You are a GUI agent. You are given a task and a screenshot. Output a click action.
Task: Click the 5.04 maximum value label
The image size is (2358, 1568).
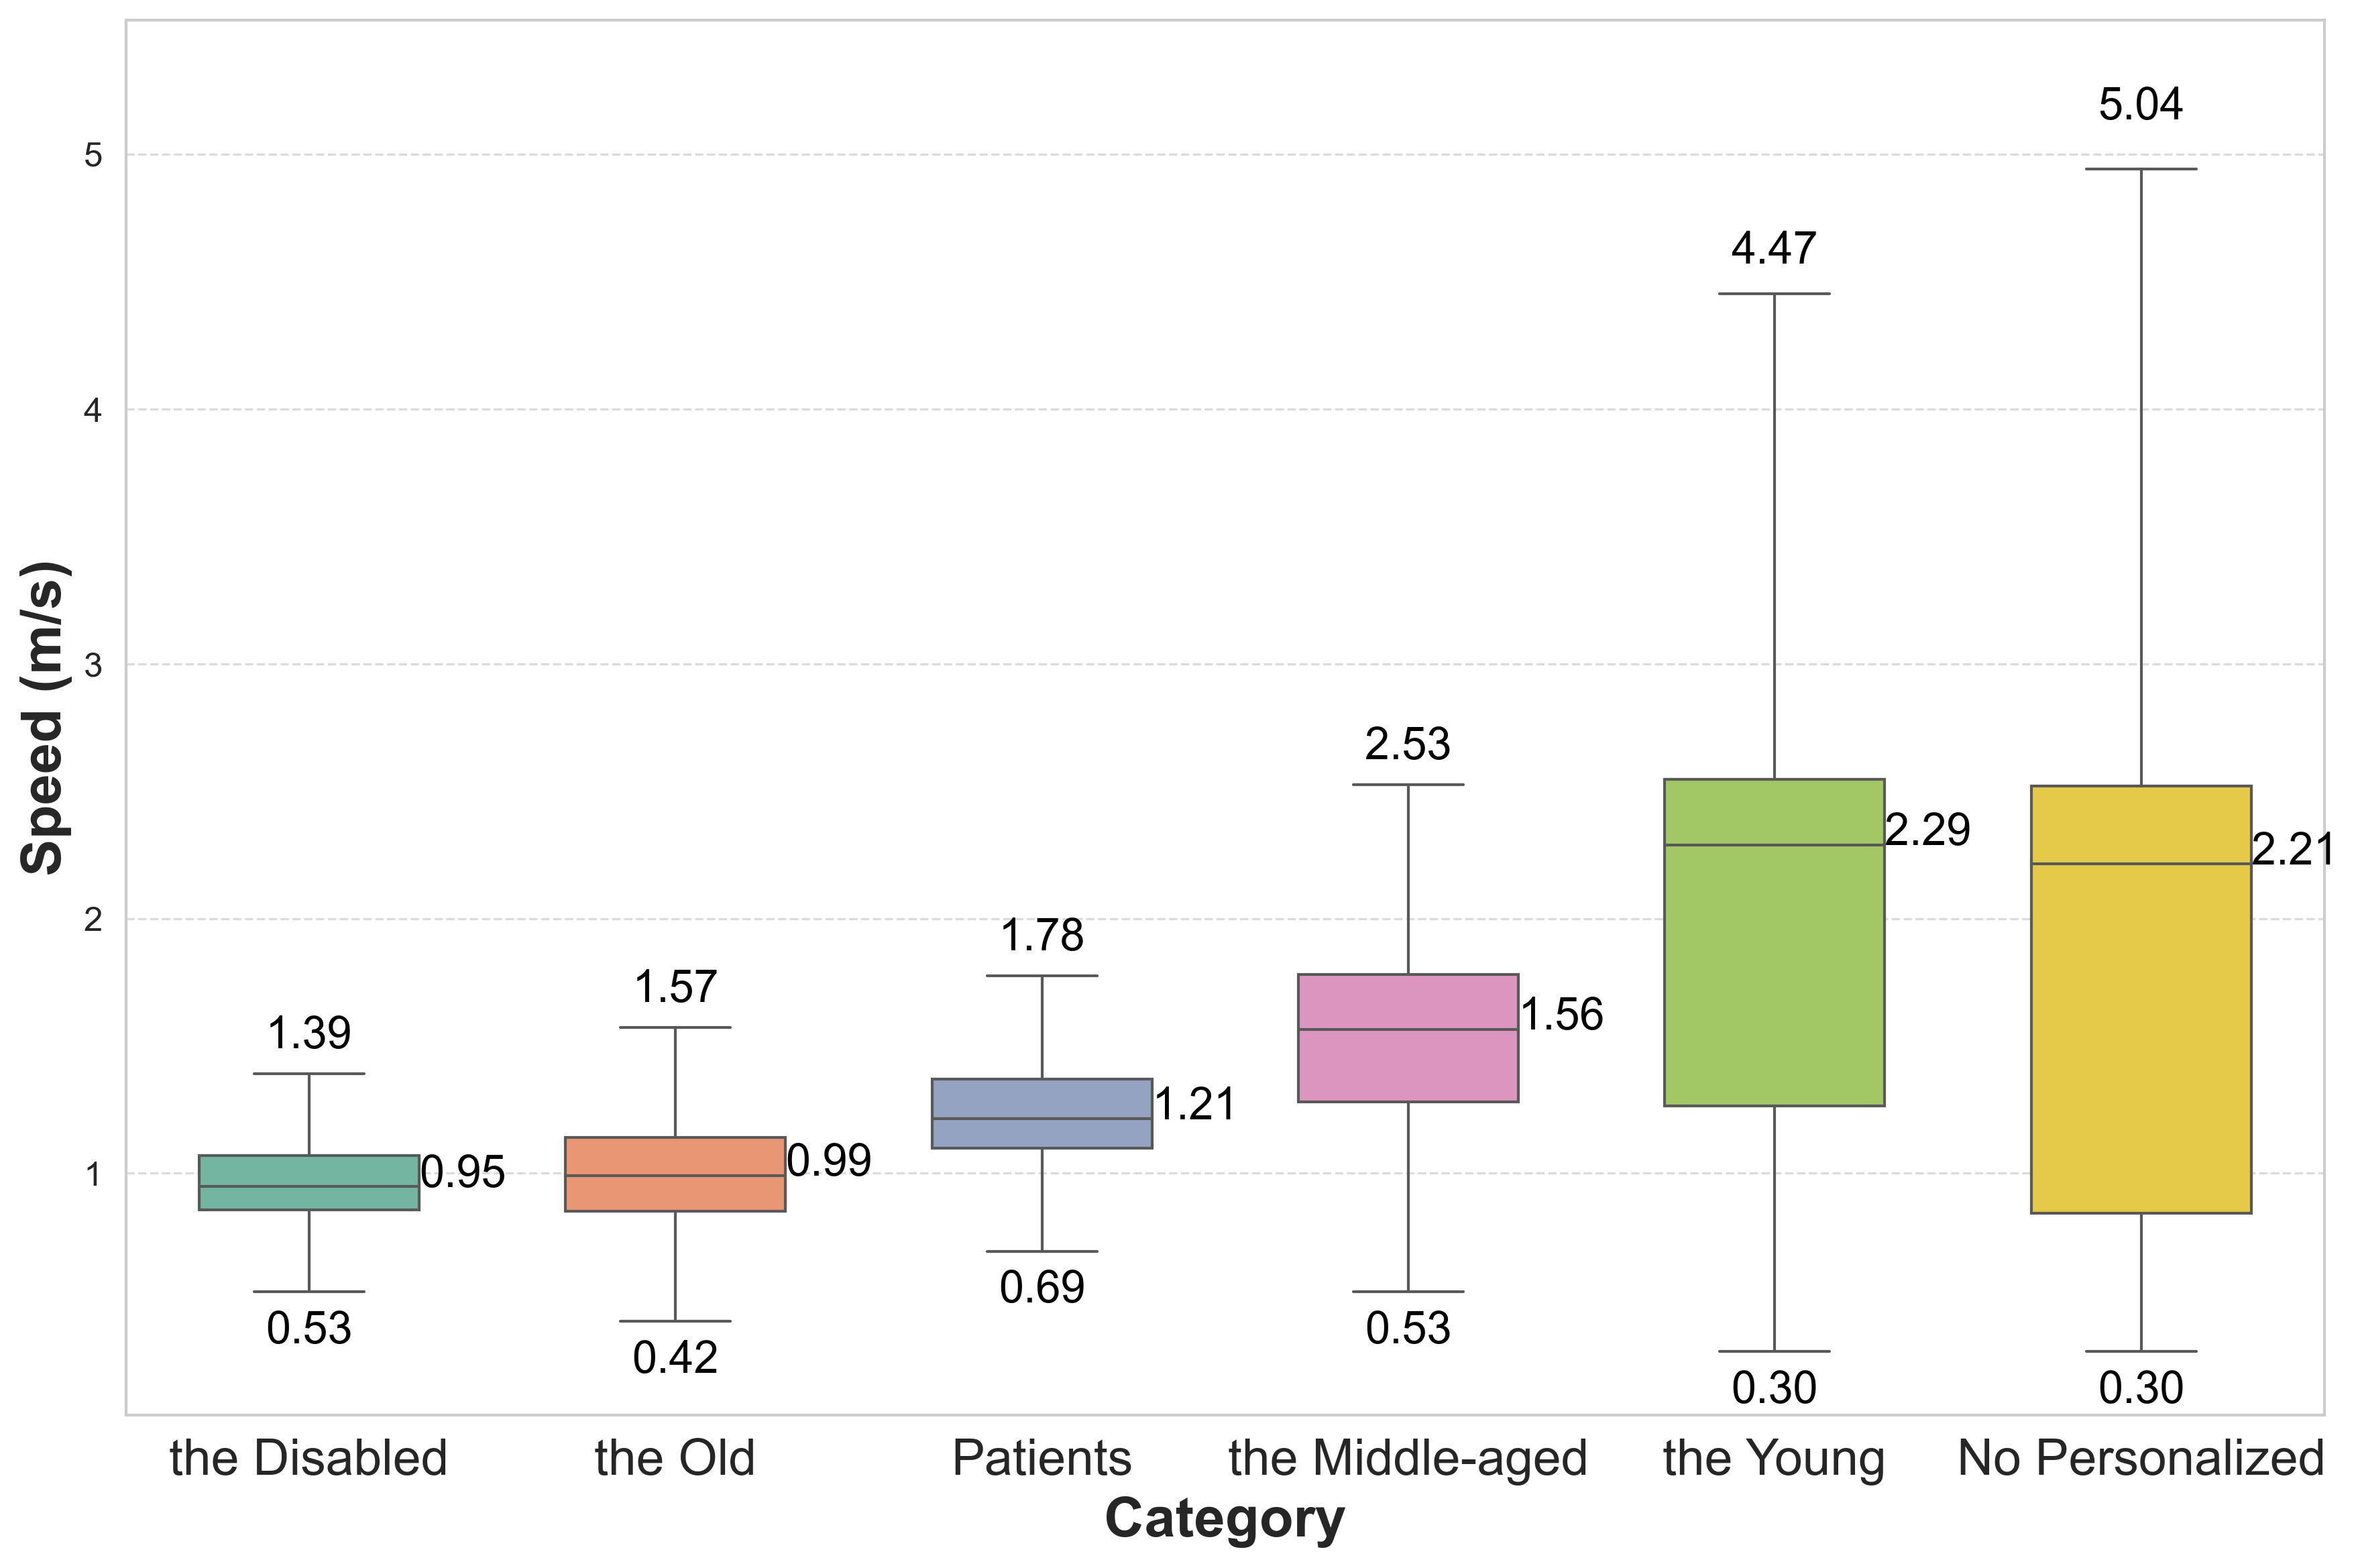tap(2140, 105)
